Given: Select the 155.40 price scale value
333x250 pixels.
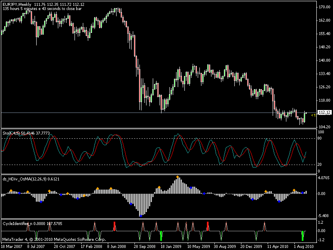Looking at the screenshot, I should tap(325, 34).
